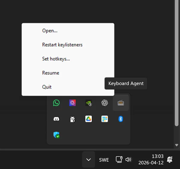Image resolution: width=180 pixels, height=169 pixels.
Task: Open the WhatsApp tray icon
Action: coord(56,103)
